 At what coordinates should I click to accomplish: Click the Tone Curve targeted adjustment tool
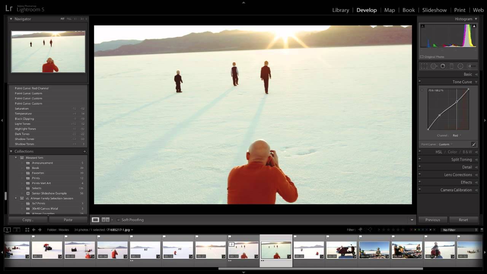coord(422,90)
